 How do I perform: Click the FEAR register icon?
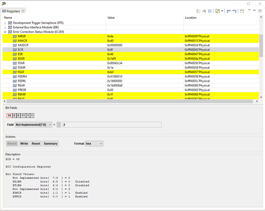coord(15,63)
